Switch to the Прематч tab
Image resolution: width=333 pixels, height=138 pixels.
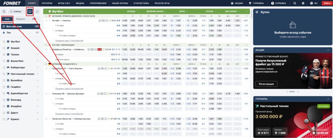point(21,19)
